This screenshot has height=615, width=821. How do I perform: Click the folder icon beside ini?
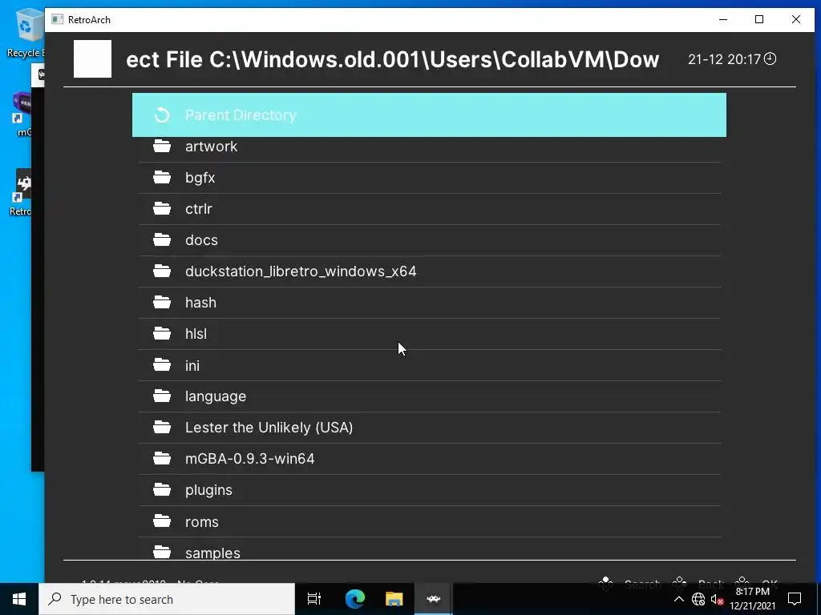click(162, 364)
